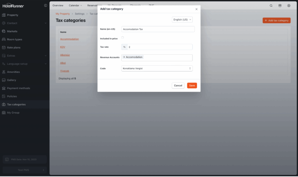Open search with magnifier icon

[x=271, y=6]
